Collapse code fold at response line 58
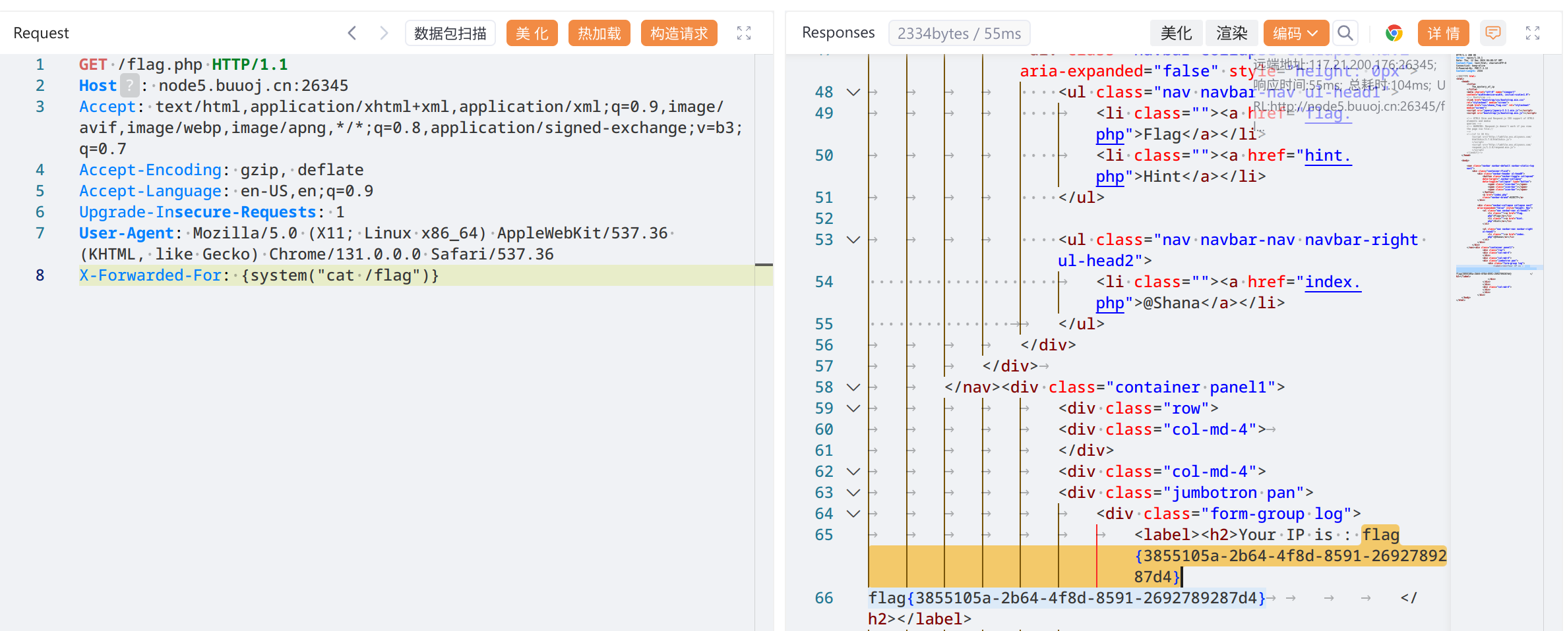The width and height of the screenshot is (1567, 631). (853, 387)
